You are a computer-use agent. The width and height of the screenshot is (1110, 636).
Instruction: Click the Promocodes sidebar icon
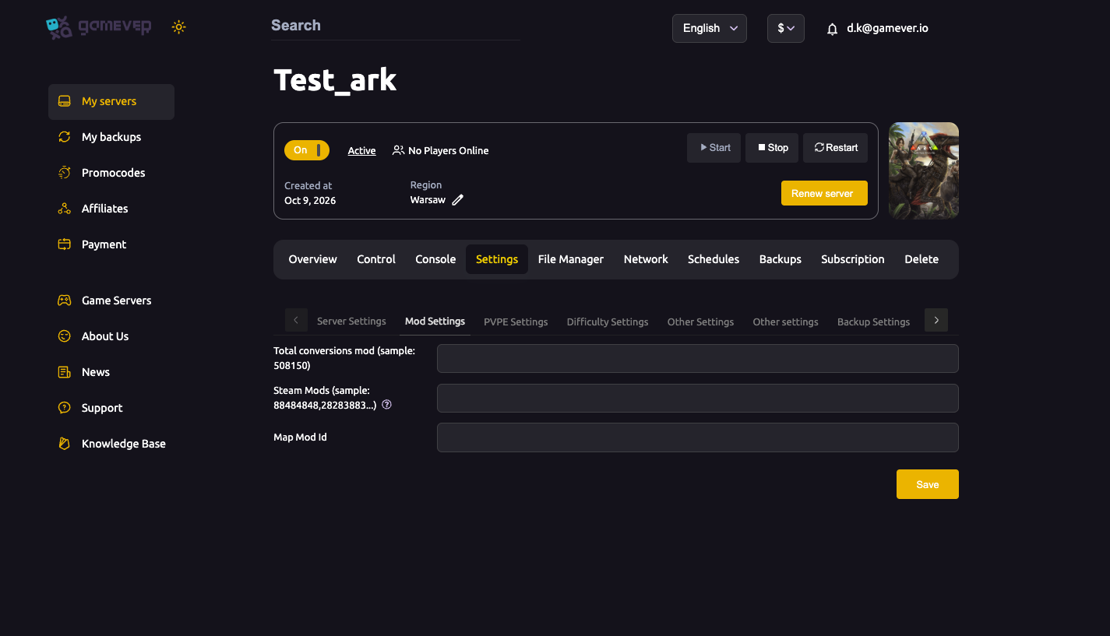point(65,173)
